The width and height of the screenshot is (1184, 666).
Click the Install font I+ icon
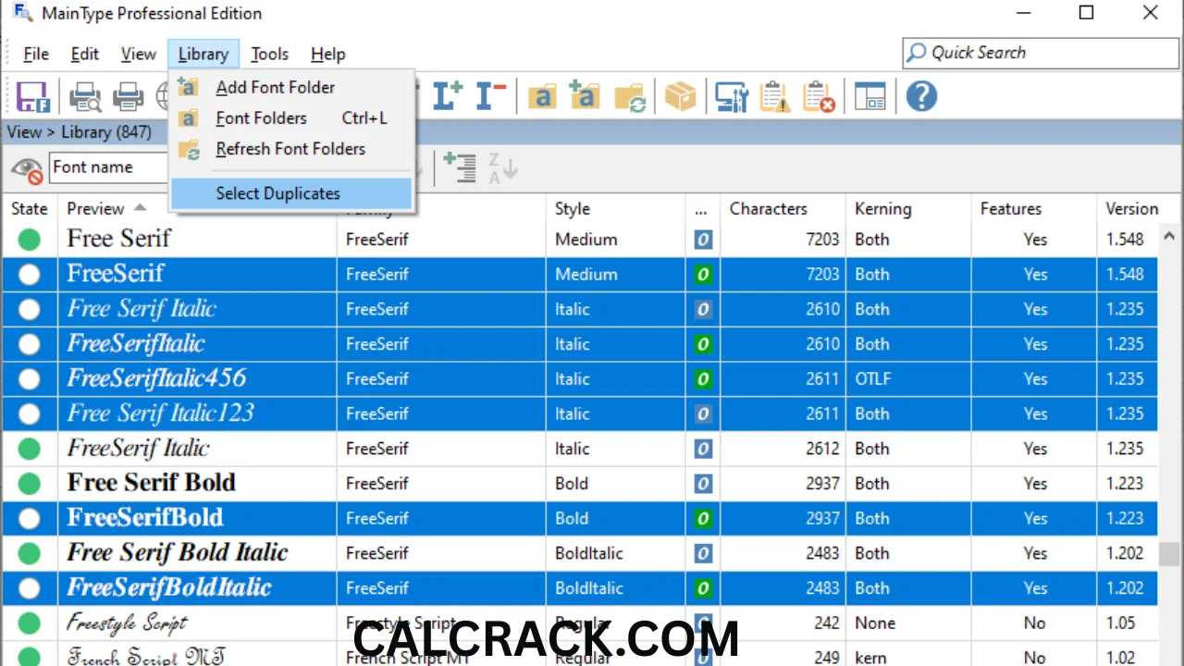(x=448, y=96)
